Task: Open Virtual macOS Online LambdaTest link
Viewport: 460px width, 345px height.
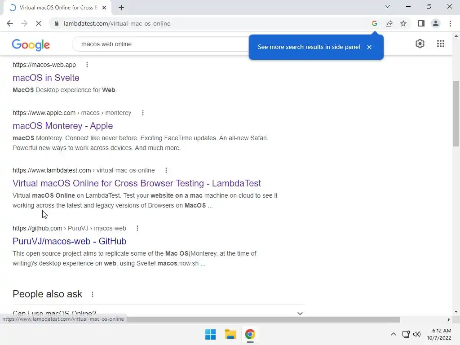Action: click(137, 183)
